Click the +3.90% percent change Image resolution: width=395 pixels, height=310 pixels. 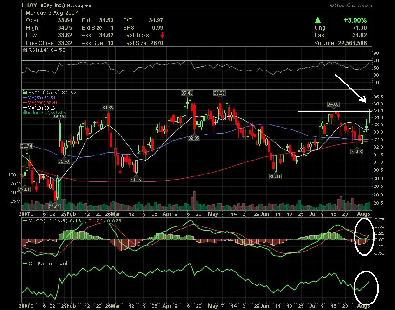coord(355,20)
